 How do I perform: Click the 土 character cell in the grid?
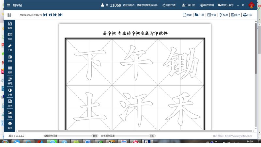pos(89,107)
